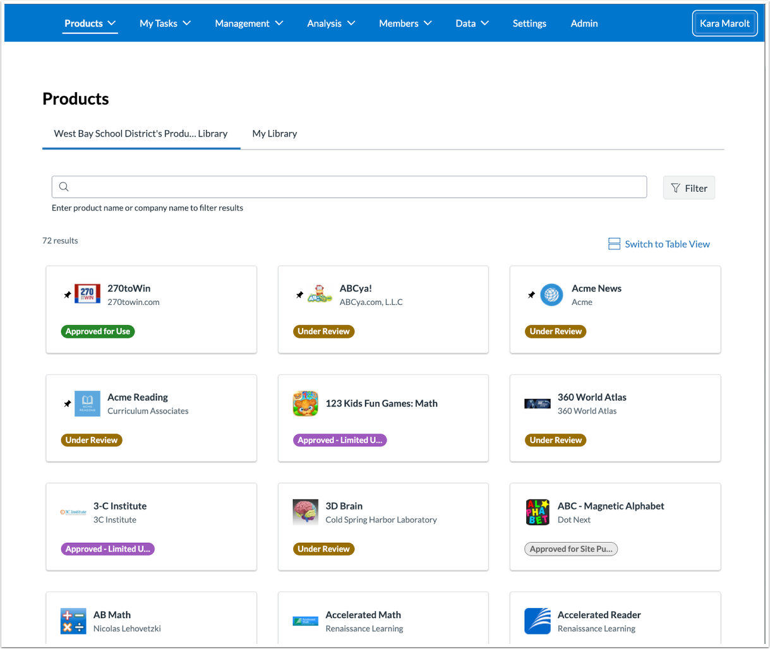Screen dimensions: 770x649
Task: Click Under Review badge on 3D Brain
Action: pyautogui.click(x=323, y=549)
